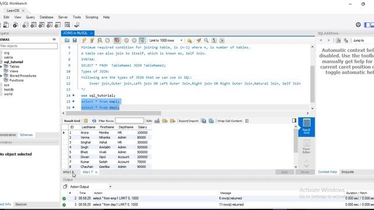Select sql_tutorial schema in navigator

[13, 62]
